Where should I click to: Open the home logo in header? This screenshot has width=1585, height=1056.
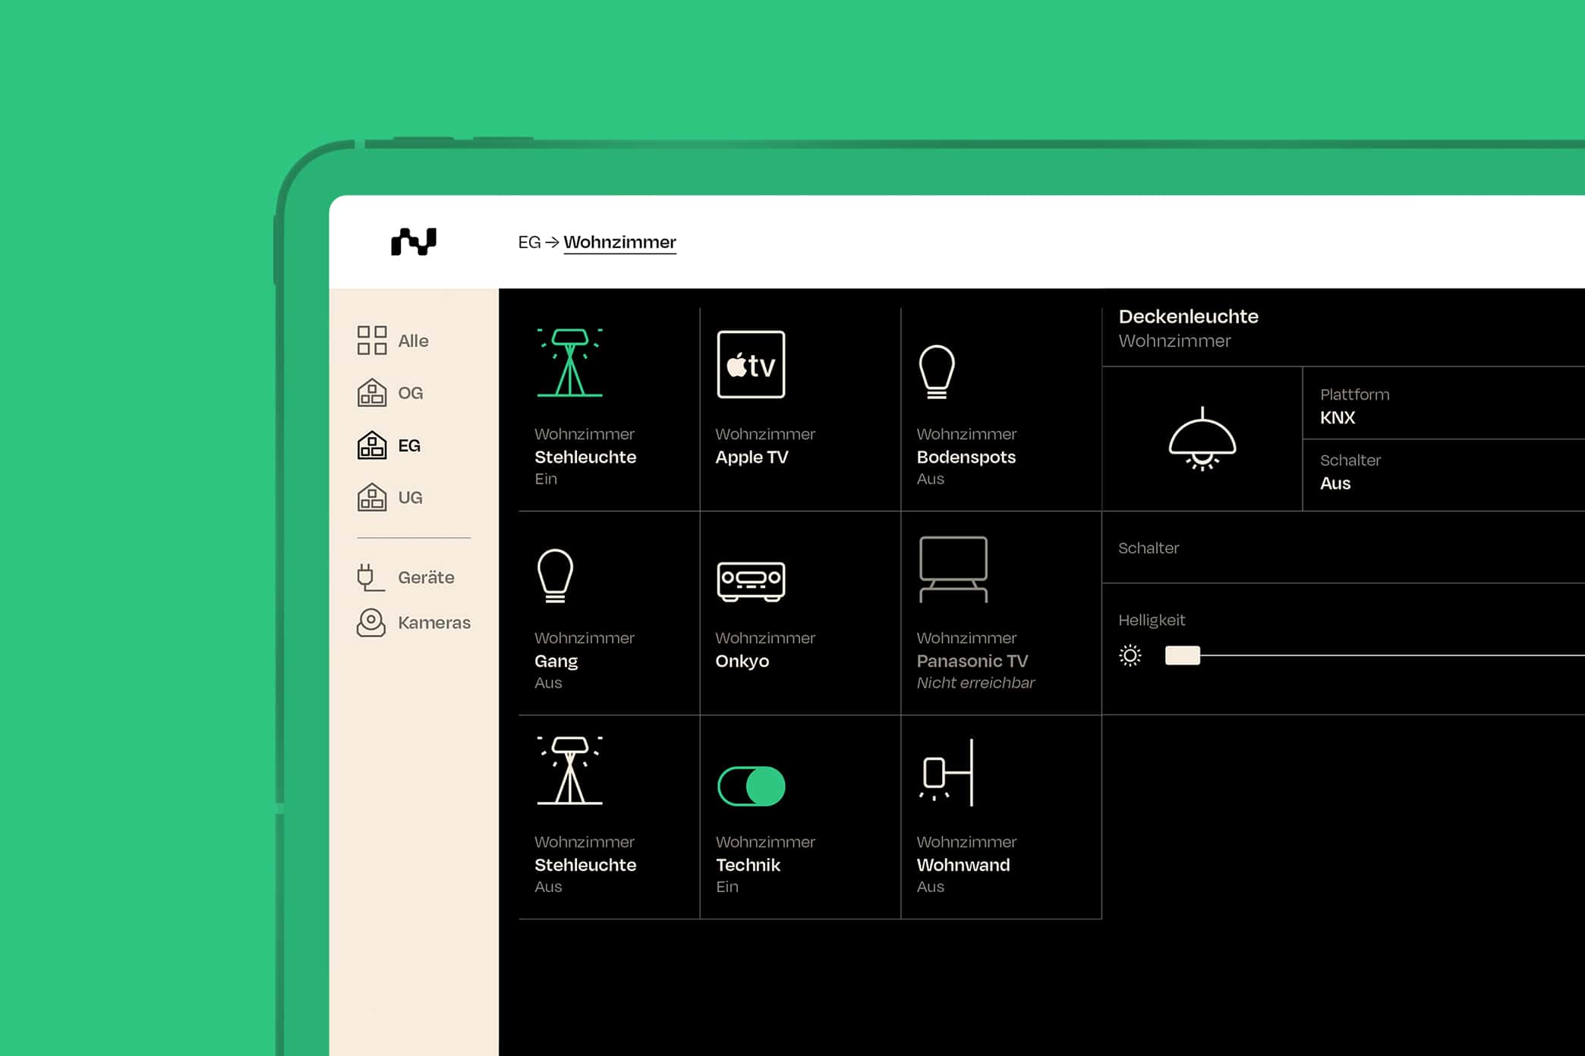[x=414, y=242]
